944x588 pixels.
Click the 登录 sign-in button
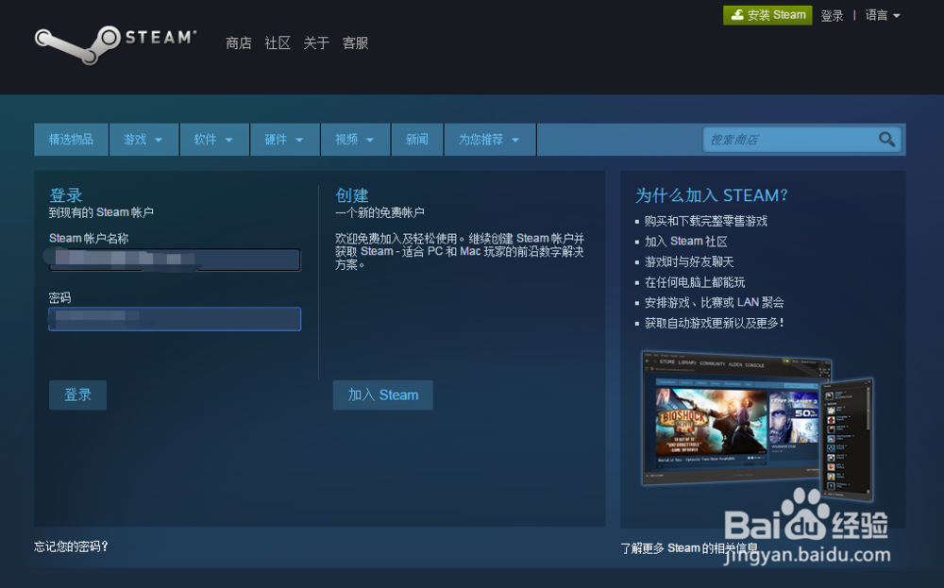tap(77, 395)
